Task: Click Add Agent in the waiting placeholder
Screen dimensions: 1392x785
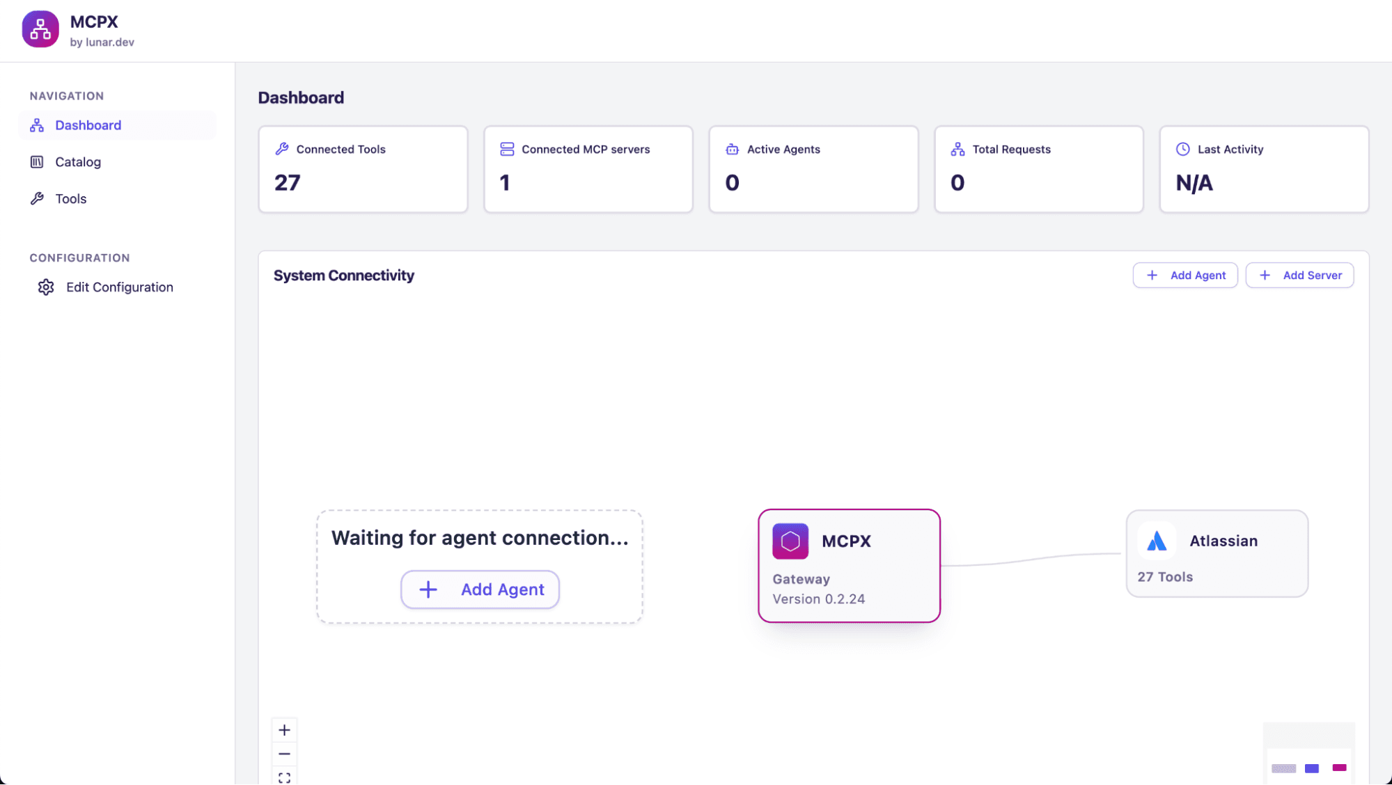Action: (480, 589)
